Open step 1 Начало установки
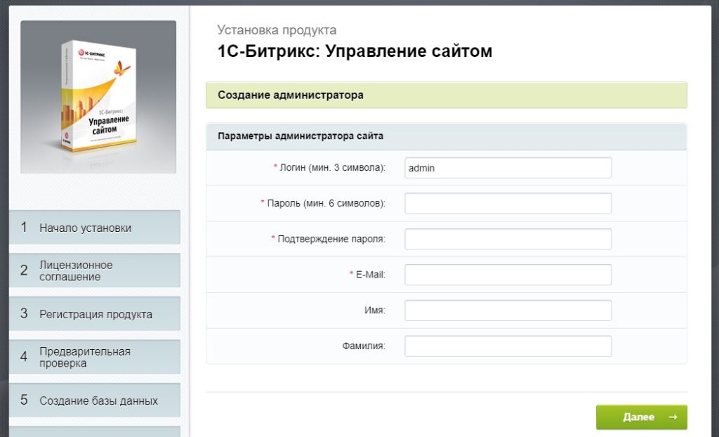719x437 pixels. [95, 228]
